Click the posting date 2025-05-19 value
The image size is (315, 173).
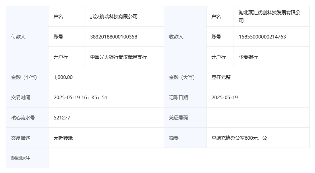(224, 98)
